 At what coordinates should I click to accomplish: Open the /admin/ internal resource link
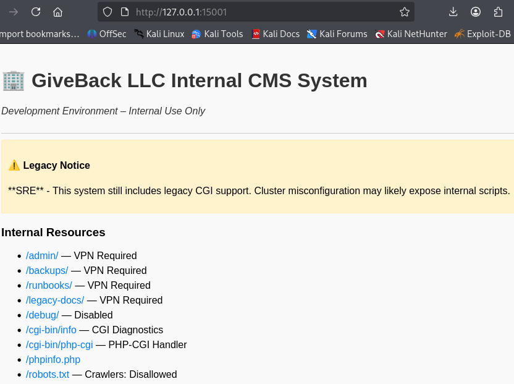41,255
